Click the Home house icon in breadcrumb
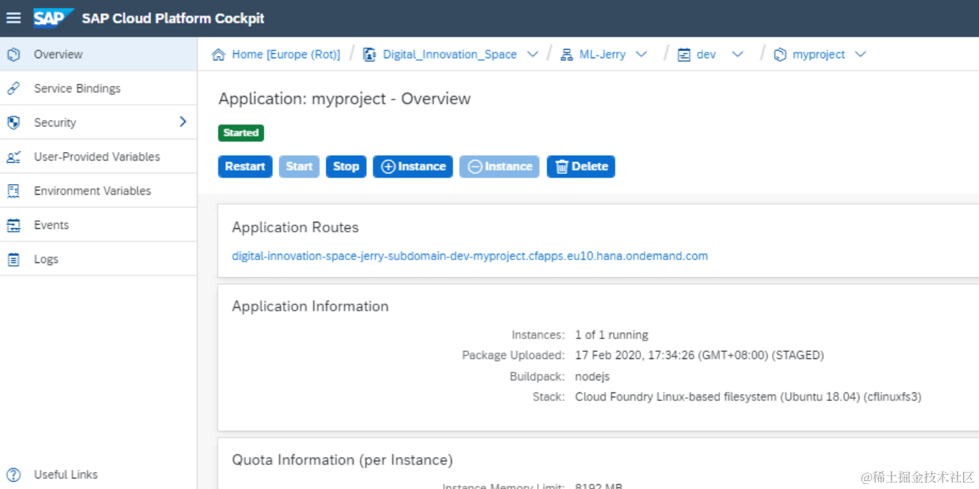The width and height of the screenshot is (979, 489). click(219, 55)
